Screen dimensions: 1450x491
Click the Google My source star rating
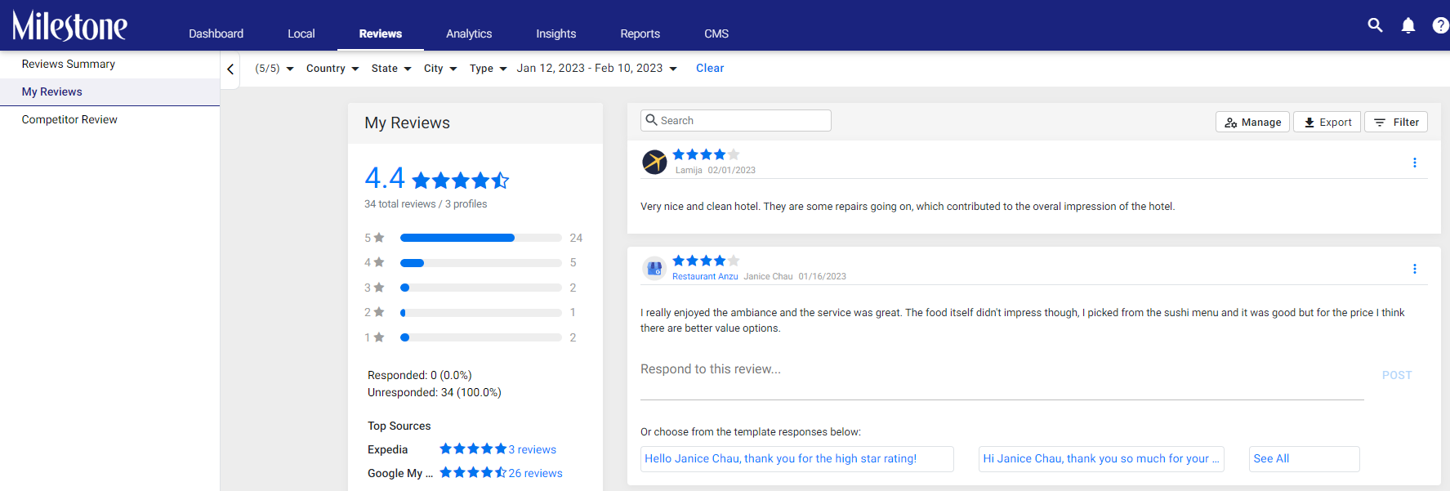click(473, 472)
